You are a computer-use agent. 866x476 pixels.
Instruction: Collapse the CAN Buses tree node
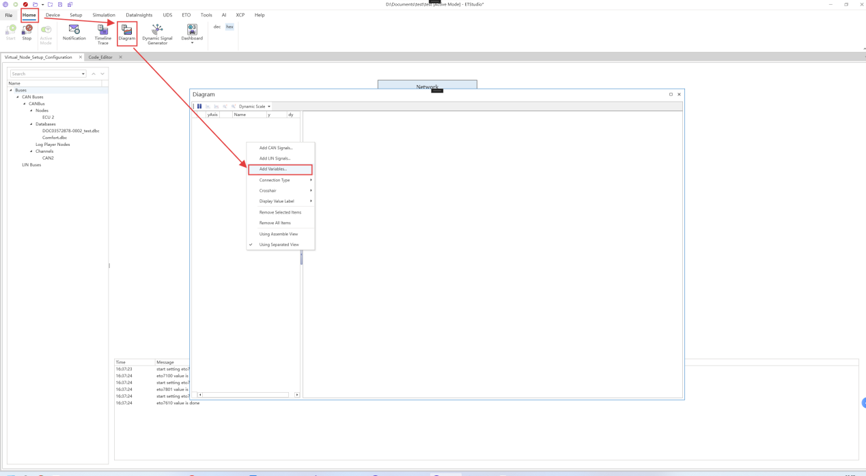pyautogui.click(x=18, y=97)
